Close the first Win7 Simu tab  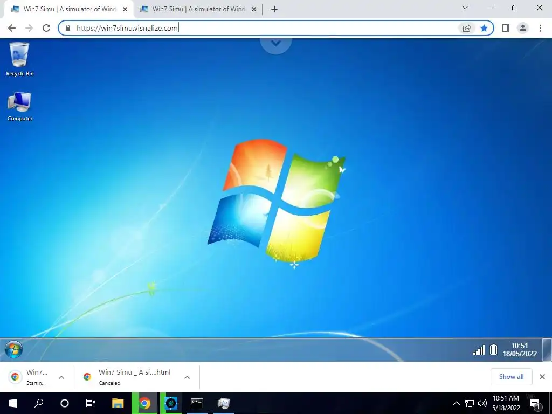pyautogui.click(x=125, y=10)
